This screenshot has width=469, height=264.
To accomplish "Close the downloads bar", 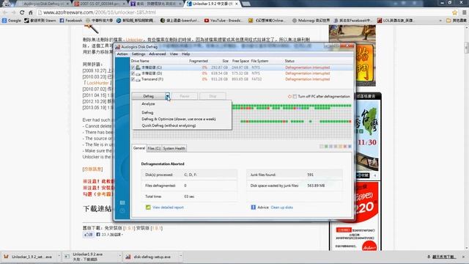I will click(463, 257).
